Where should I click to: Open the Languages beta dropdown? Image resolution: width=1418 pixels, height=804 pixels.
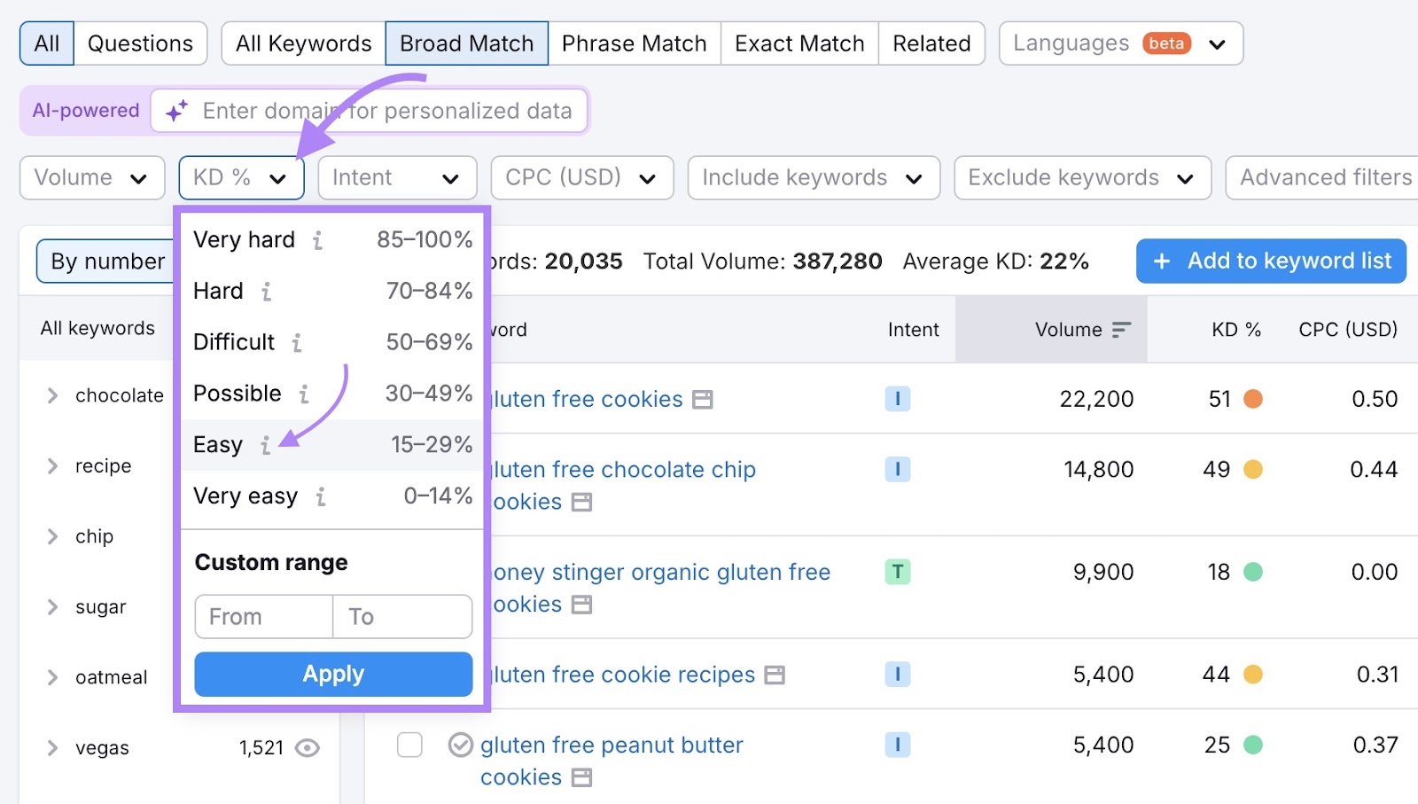(1119, 43)
